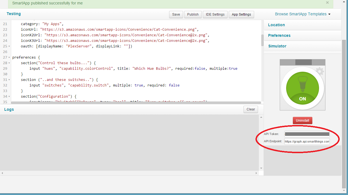Image resolution: width=348 pixels, height=195 pixels.
Task: Save the SmartApp code
Action: coord(176,15)
